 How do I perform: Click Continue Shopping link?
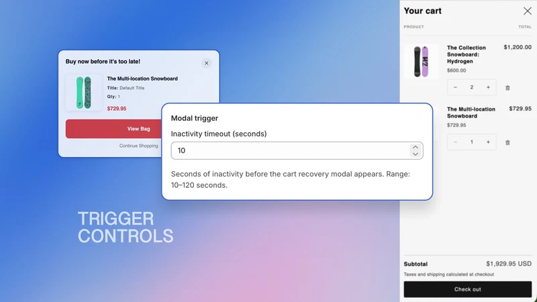pos(138,146)
